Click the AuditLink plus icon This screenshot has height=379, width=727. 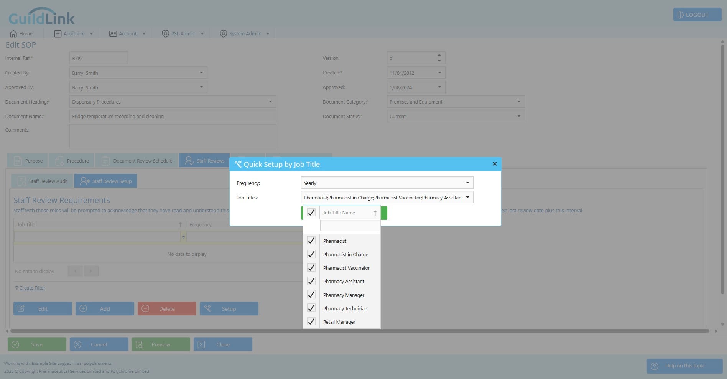[x=58, y=34]
